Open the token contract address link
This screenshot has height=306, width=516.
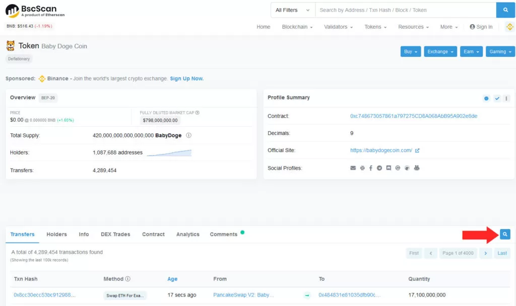414,116
